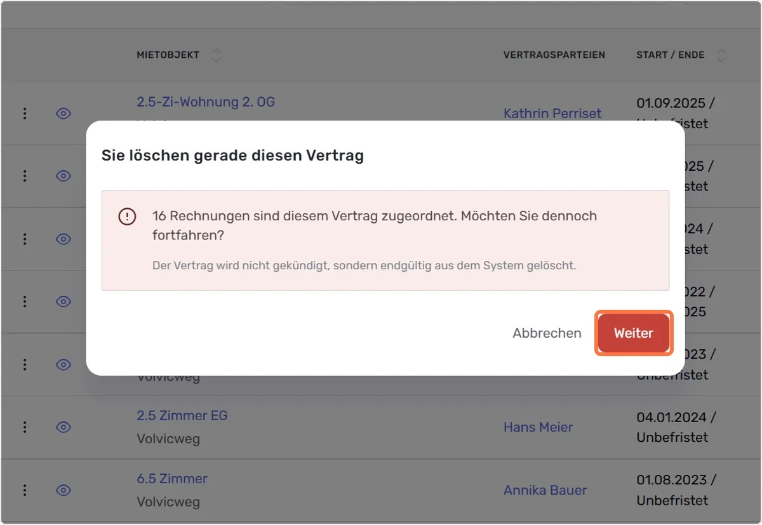
Task: Sort the table by Mietobjekt using its arrows
Action: (x=216, y=55)
